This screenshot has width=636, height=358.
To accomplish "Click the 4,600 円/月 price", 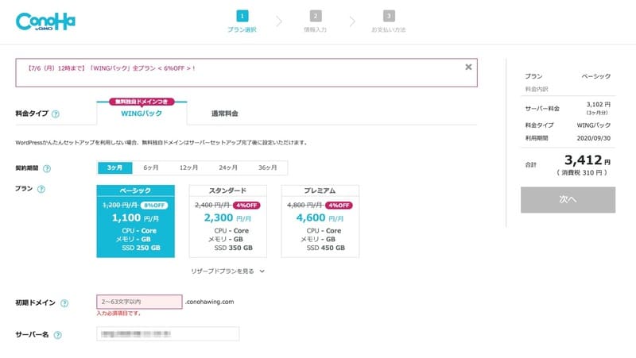I will click(320, 217).
